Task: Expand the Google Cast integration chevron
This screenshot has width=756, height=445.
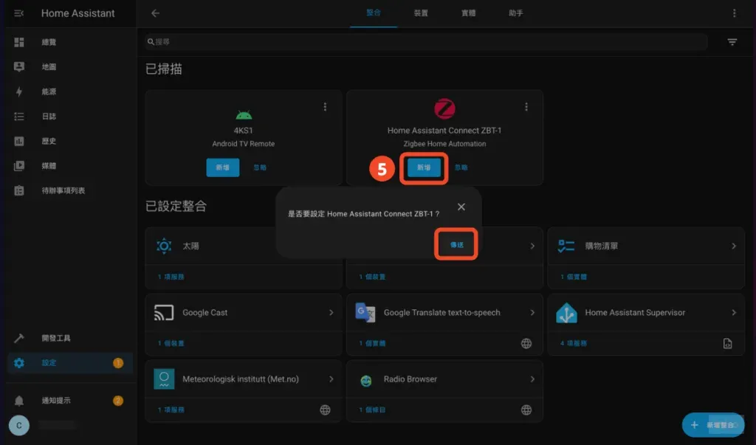Action: [332, 312]
